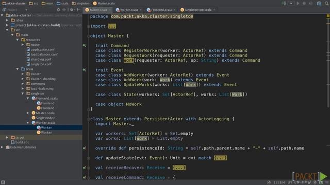Expand folded updateState match body
Screen dimensions: 330x185
[x=220, y=158]
